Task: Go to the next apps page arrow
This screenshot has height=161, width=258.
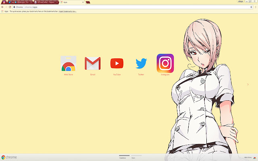Action: tap(248, 84)
